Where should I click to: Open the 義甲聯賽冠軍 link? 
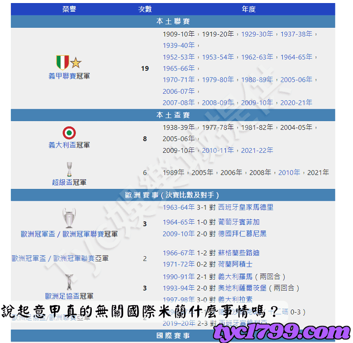[69, 76]
